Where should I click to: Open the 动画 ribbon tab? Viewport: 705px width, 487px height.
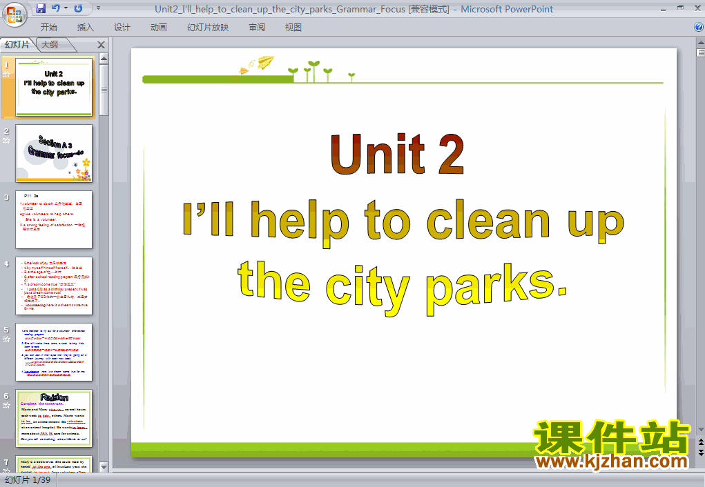click(159, 28)
